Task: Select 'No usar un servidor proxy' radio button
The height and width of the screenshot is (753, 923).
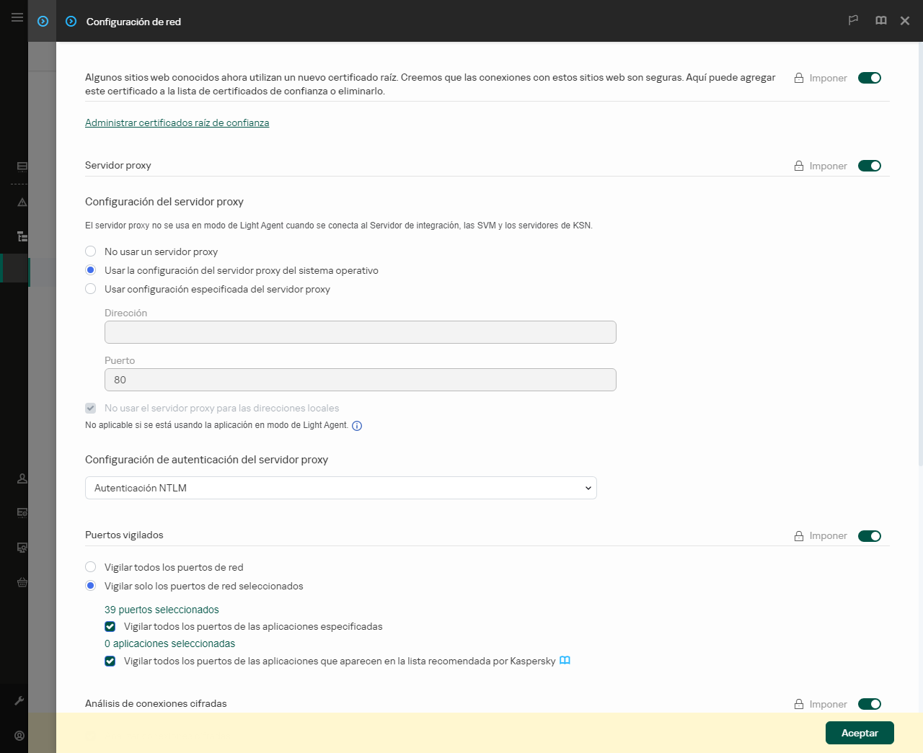Action: (90, 251)
